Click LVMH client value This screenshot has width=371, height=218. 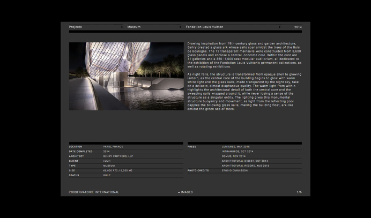107,161
